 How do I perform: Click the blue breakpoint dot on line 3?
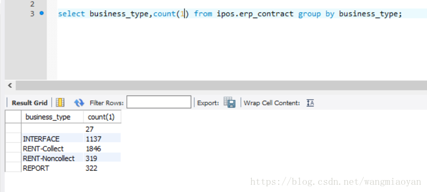tap(41, 13)
